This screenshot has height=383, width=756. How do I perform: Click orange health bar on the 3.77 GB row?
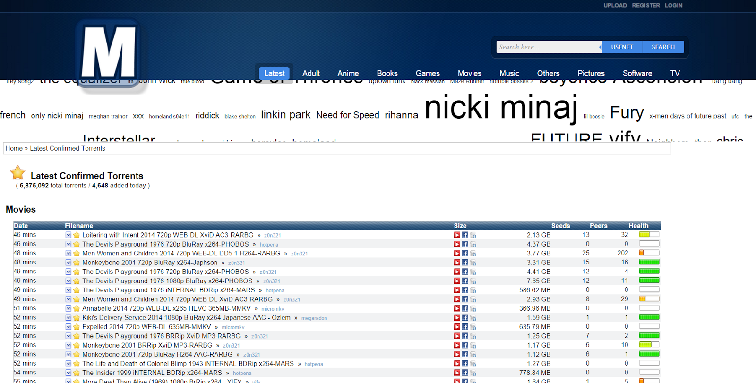[649, 253]
